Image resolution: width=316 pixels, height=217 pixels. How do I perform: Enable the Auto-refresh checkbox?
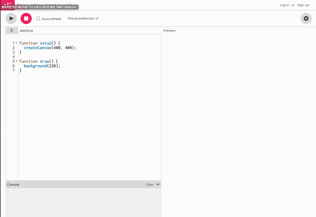coord(38,18)
